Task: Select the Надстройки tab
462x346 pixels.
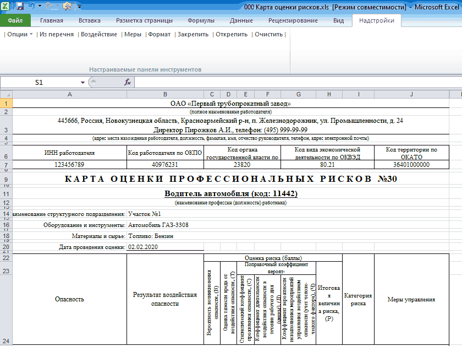Action: (x=377, y=20)
